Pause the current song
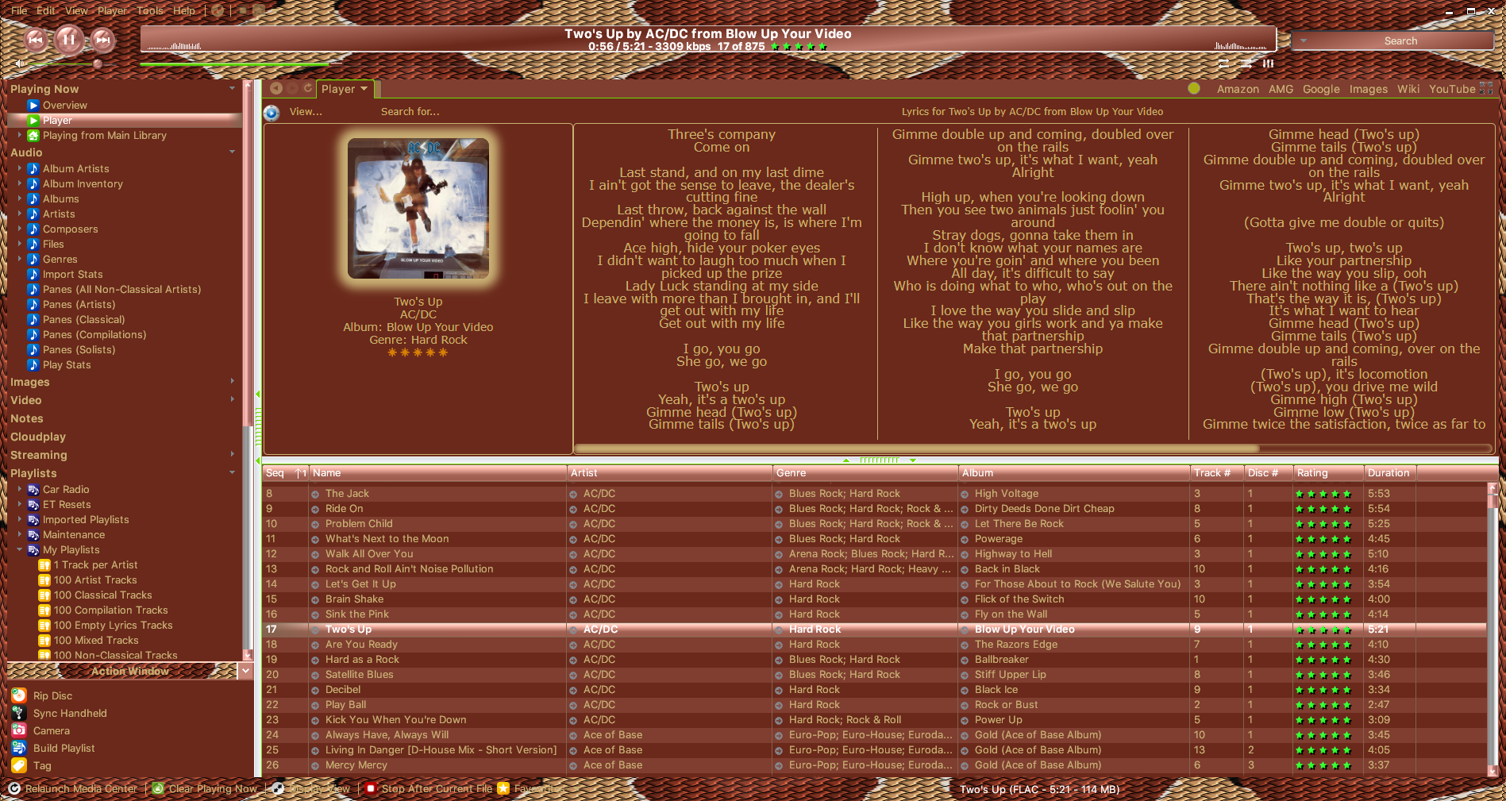1506x801 pixels. click(69, 39)
